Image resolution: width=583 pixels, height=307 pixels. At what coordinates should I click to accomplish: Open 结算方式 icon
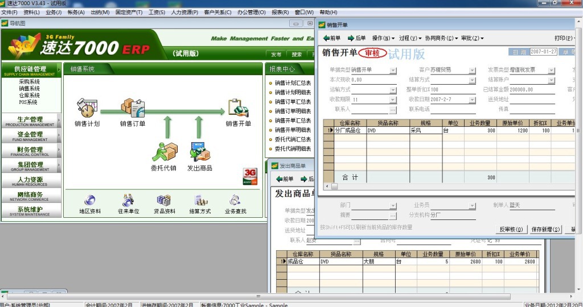pyautogui.click(x=201, y=201)
